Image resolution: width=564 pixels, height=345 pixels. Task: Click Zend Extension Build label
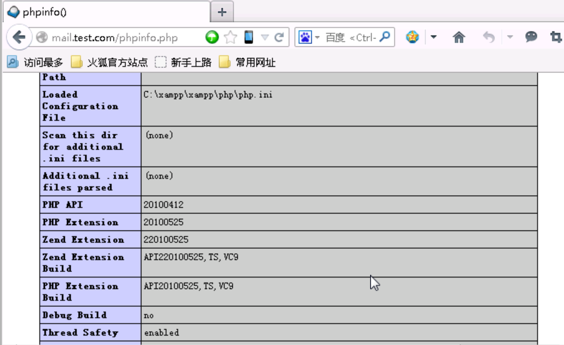tap(83, 263)
